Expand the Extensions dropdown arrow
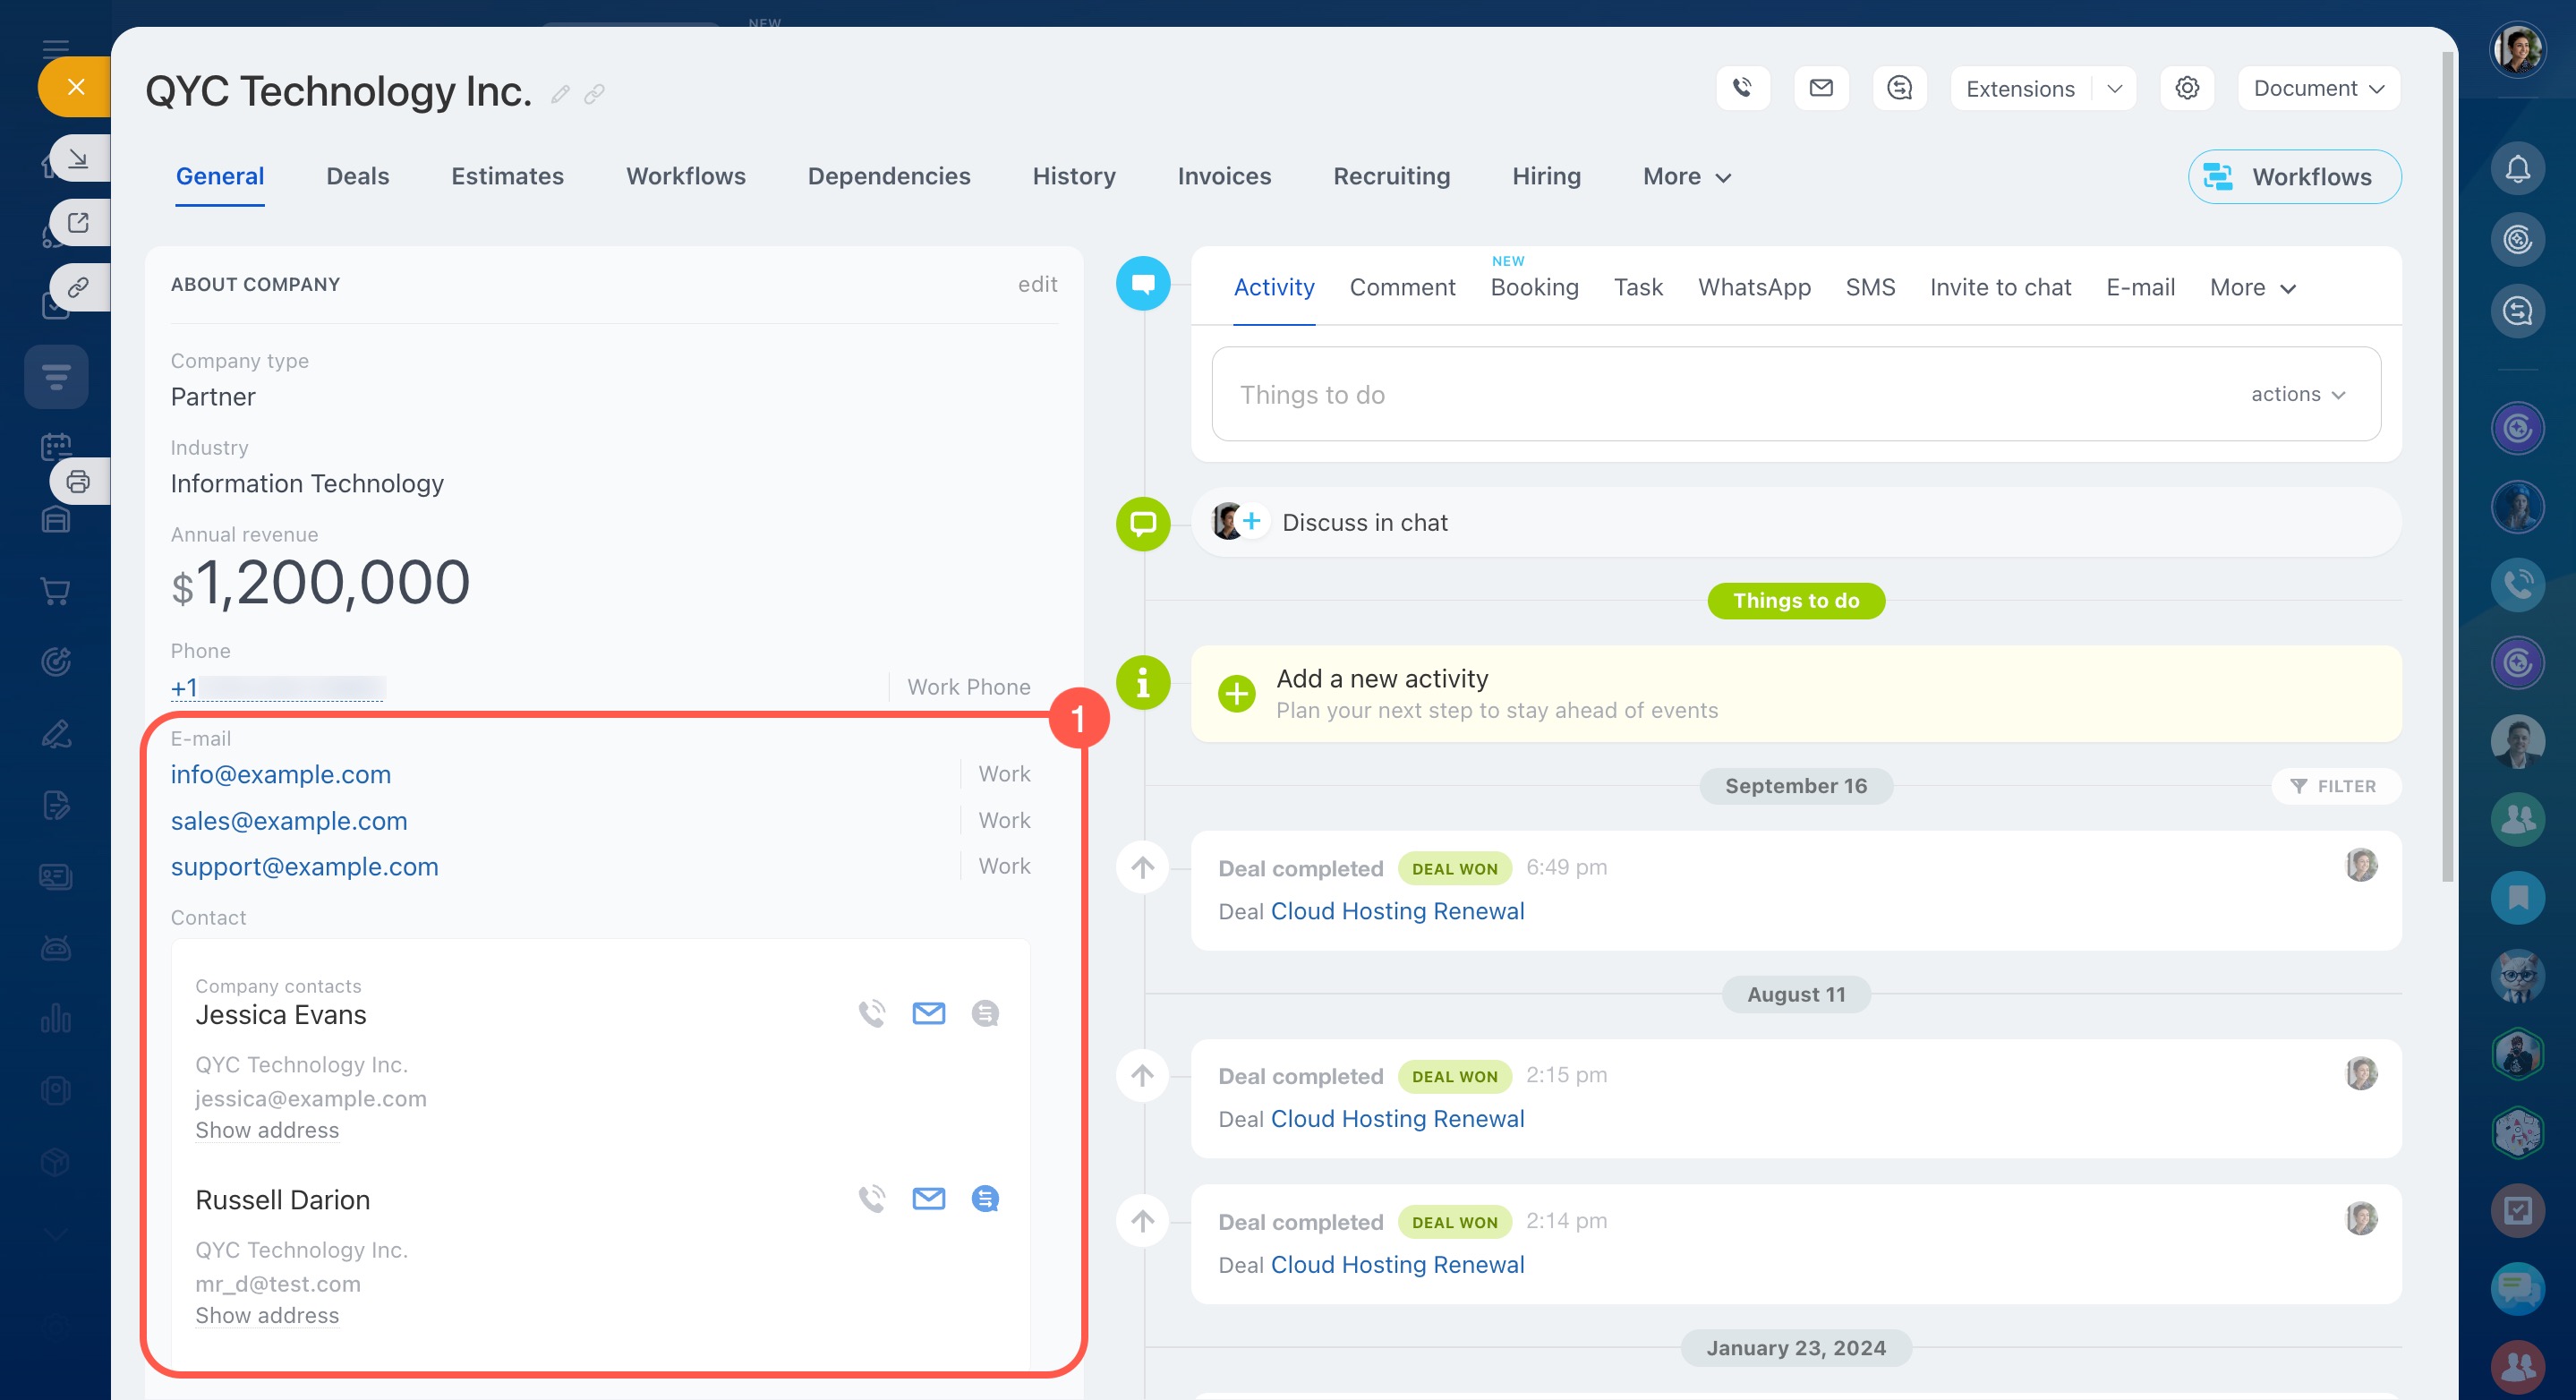 coord(2114,88)
